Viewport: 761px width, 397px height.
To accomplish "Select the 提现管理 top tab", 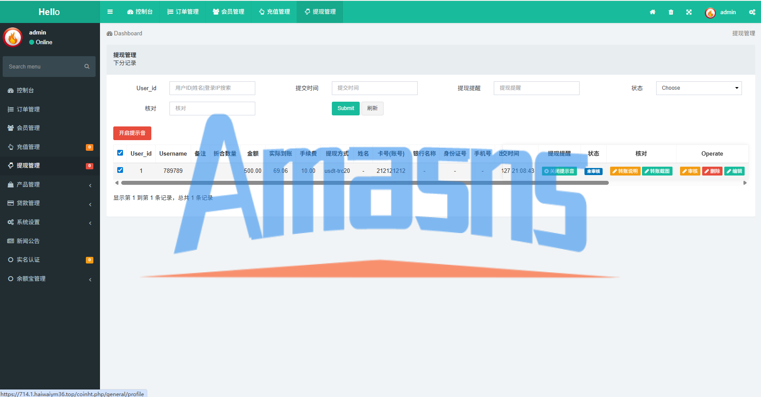I will 320,12.
